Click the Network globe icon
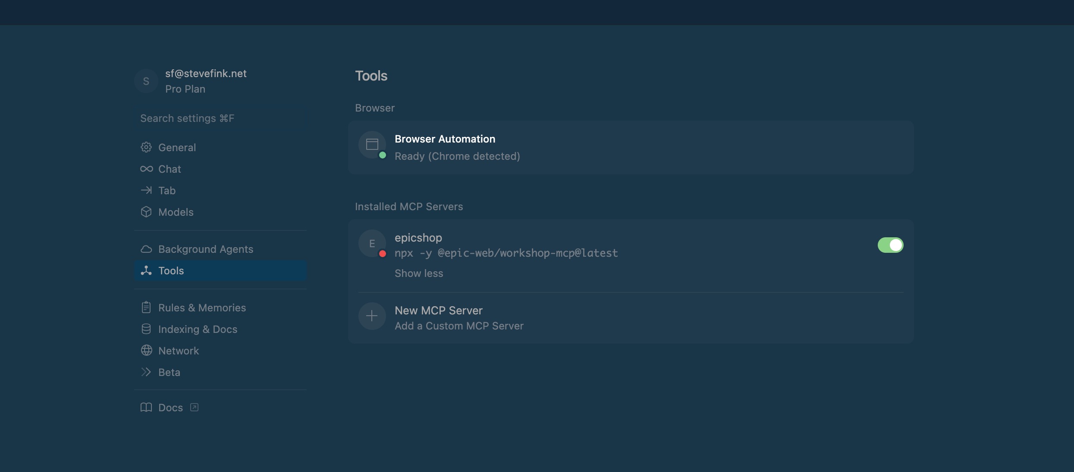This screenshot has height=472, width=1074. 146,351
